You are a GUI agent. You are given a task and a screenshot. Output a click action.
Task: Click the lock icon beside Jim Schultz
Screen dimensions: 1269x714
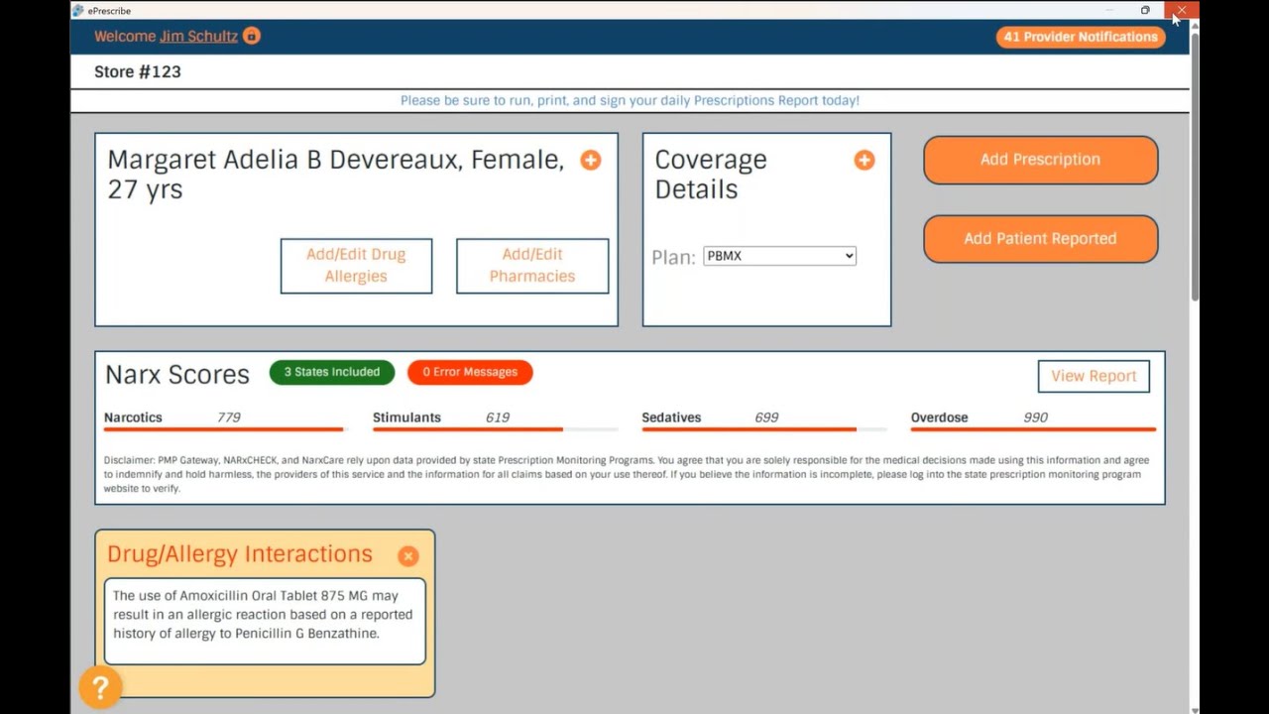coord(252,37)
